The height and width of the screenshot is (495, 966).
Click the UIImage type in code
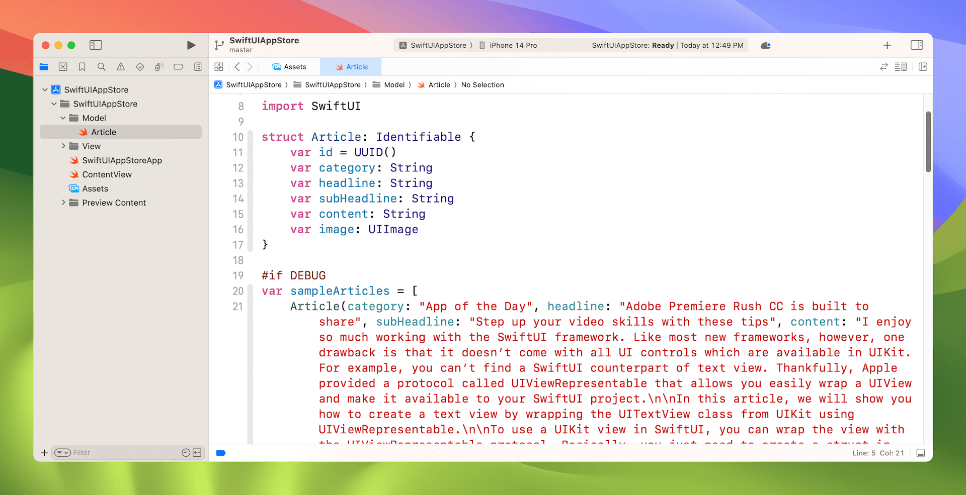393,230
